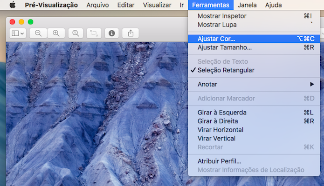Screen dimensions: 324x186
Task: Click the mountain image in the viewer
Action: 97,114
